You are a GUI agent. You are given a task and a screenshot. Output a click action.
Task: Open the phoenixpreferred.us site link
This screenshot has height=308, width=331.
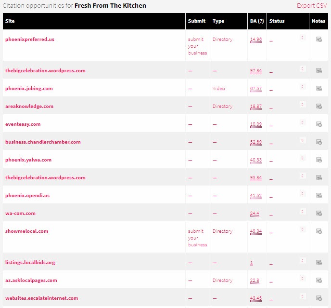(x=30, y=40)
